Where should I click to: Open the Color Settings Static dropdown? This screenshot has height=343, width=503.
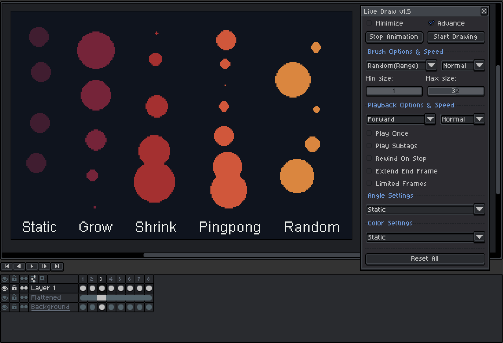click(x=425, y=237)
